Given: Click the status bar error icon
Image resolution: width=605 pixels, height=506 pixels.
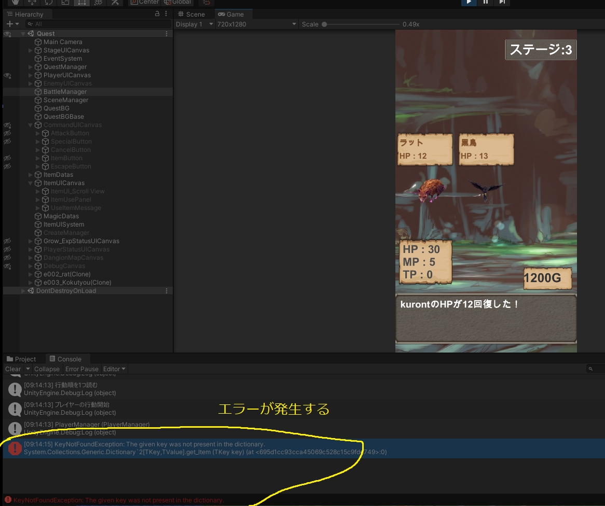Looking at the screenshot, I should coord(8,500).
